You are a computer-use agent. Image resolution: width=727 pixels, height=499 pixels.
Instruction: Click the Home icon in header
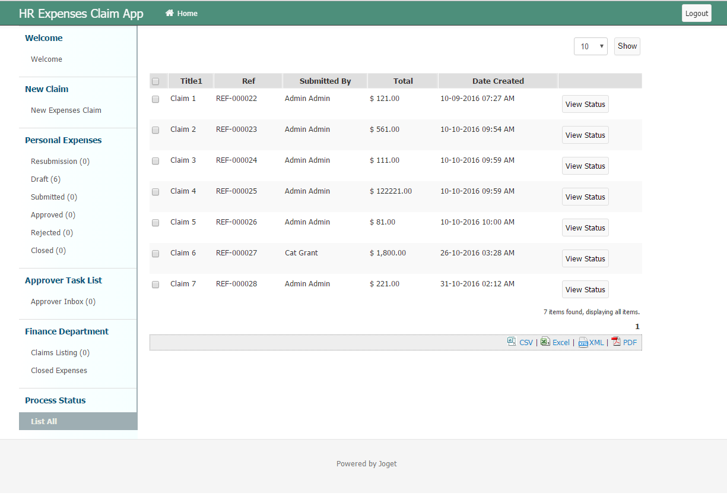[170, 13]
